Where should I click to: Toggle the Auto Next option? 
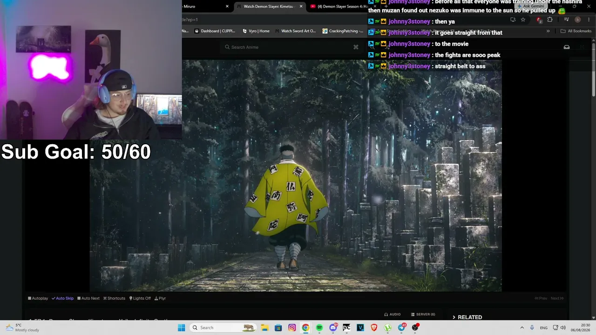coord(88,298)
